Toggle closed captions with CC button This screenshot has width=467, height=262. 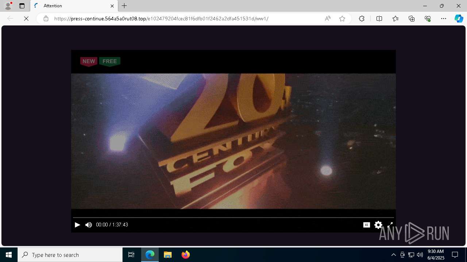[367, 225]
